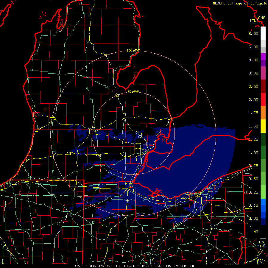Click the '14 JUN 25' date text
This screenshot has height=268, width=268.
[167, 266]
